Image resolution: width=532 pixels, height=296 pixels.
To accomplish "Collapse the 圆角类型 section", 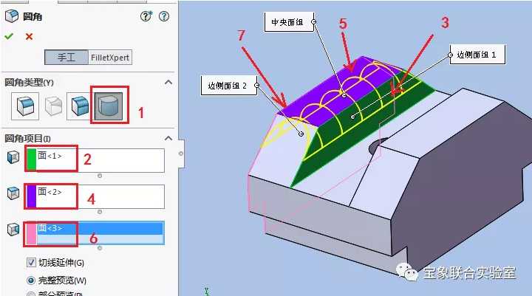I will tap(168, 82).
